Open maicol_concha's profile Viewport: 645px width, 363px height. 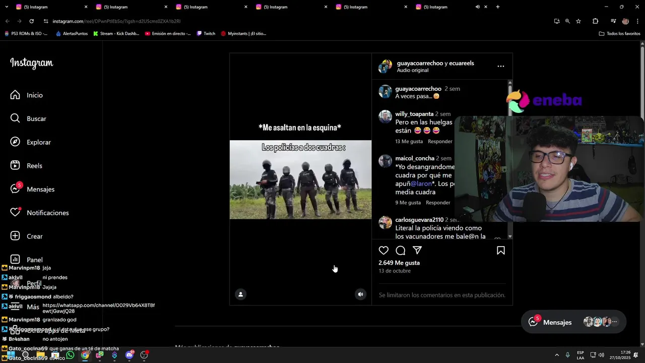pyautogui.click(x=415, y=158)
